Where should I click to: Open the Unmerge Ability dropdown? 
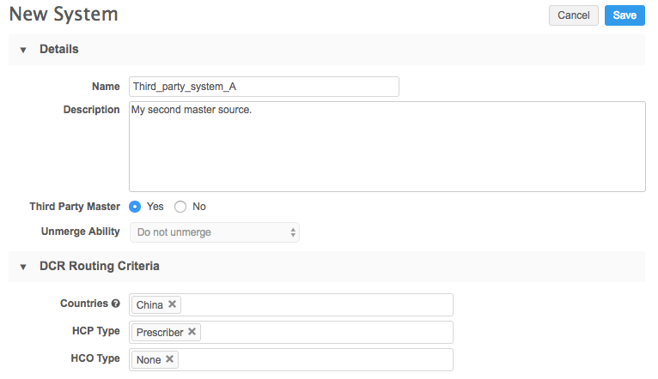pyautogui.click(x=214, y=232)
